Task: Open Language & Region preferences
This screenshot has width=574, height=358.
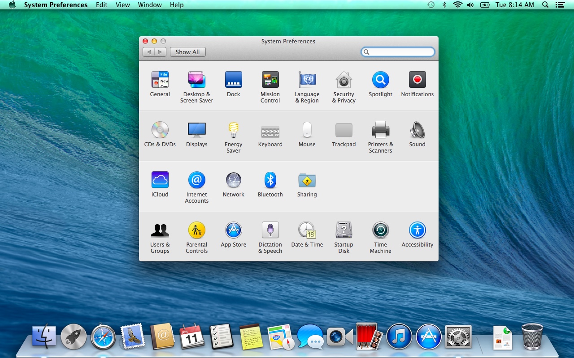Action: (307, 87)
